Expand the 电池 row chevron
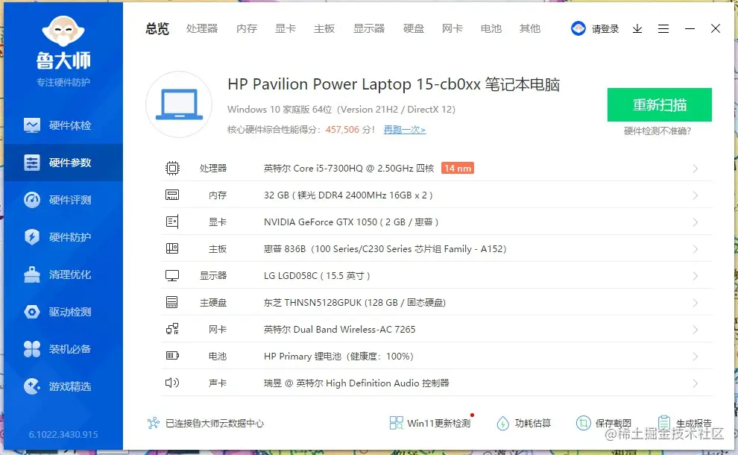Viewport: 738px width, 455px height. coord(696,357)
